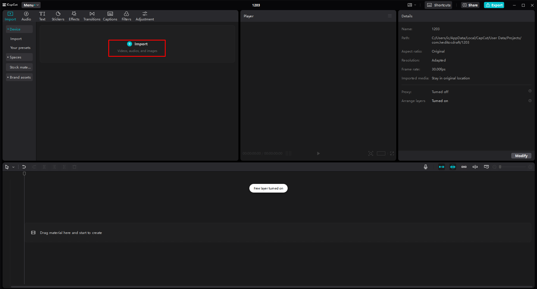Open the Menu dropdown
This screenshot has width=537, height=289.
31,5
